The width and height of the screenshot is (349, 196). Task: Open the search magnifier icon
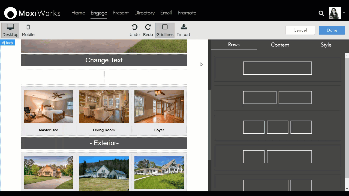pyautogui.click(x=321, y=13)
